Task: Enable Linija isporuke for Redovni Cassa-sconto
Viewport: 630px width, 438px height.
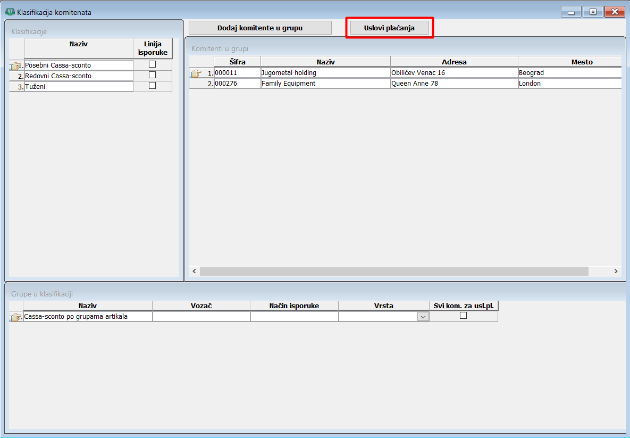Action: (x=153, y=75)
